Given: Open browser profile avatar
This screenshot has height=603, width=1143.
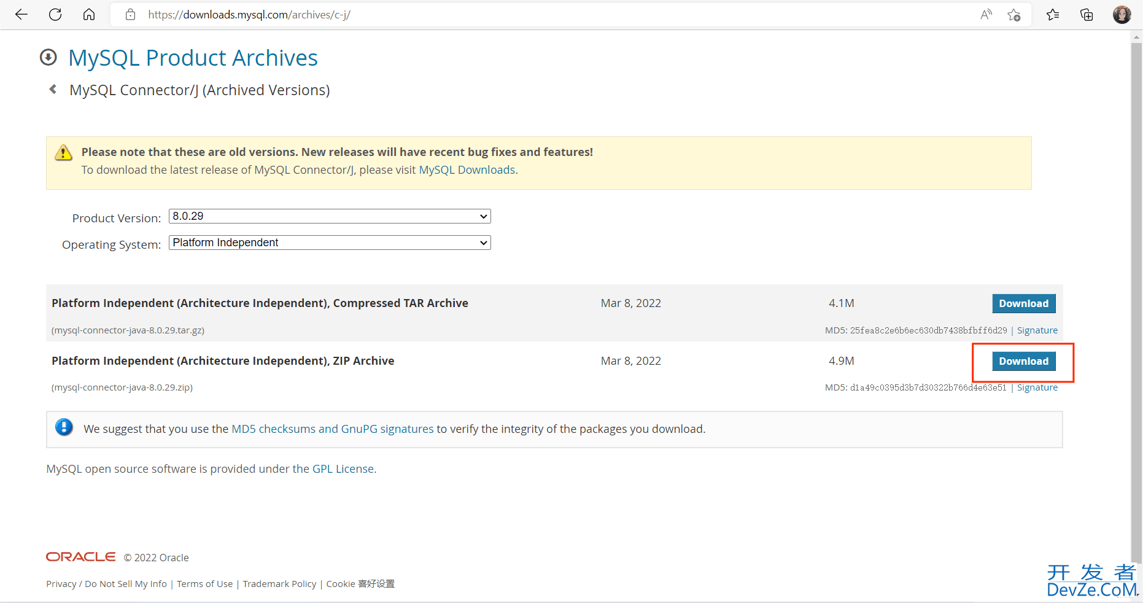Looking at the screenshot, I should click(x=1122, y=15).
